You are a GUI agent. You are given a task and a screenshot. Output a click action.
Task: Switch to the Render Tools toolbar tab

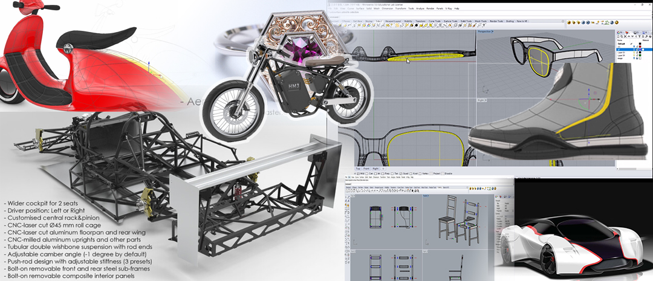click(x=496, y=21)
